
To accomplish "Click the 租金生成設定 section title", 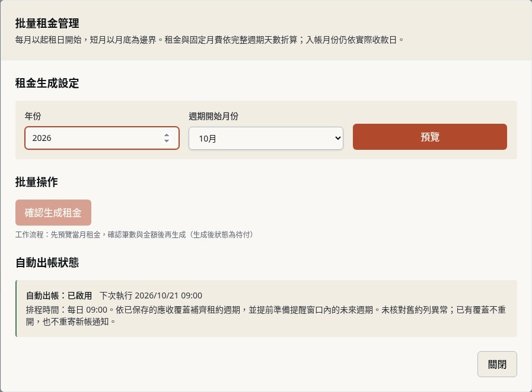I will pyautogui.click(x=47, y=83).
